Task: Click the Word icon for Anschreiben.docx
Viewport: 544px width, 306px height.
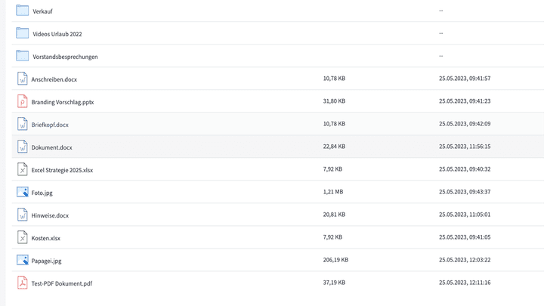Action: (23, 79)
